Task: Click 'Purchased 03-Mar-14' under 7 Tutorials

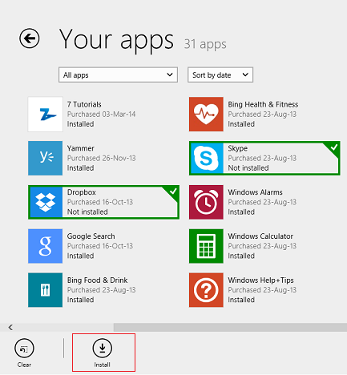Action: (101, 115)
